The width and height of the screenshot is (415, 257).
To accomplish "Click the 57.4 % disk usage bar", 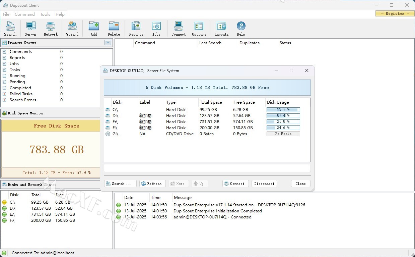I will (x=283, y=116).
